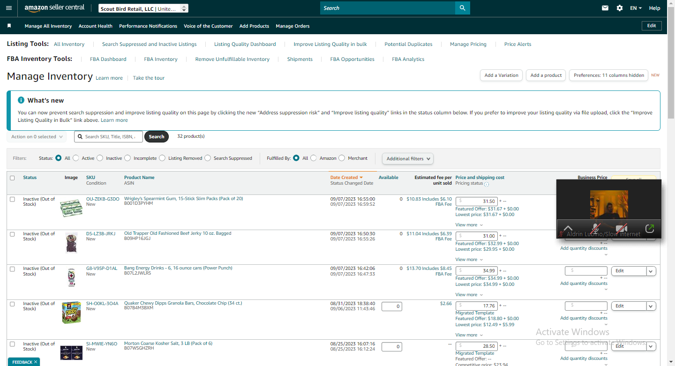This screenshot has width=675, height=366.
Task: Open Preferences: 11 columns hidden
Action: [609, 75]
